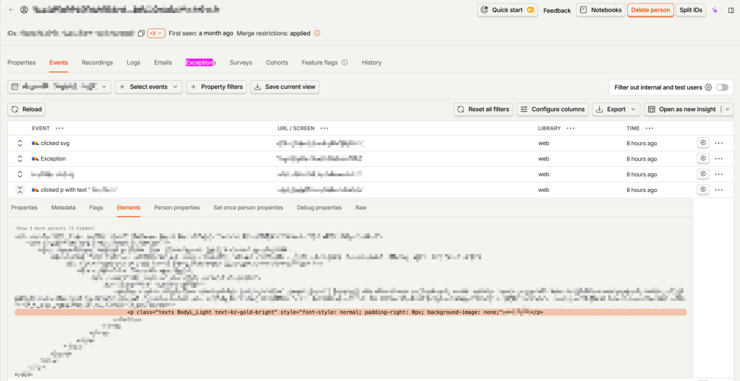Screen dimensions: 740x381
Task: Expand the Open as new insight arrow
Action: (x=727, y=109)
